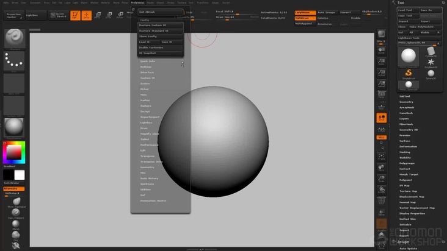Click the Scale icon on right shelf
The width and height of the screenshot is (447, 251).
[382, 179]
